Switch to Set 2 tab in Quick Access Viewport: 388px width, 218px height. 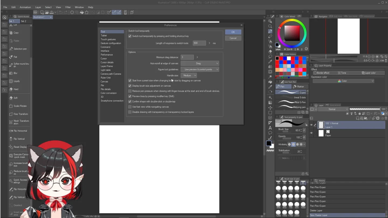pyautogui.click(x=24, y=21)
